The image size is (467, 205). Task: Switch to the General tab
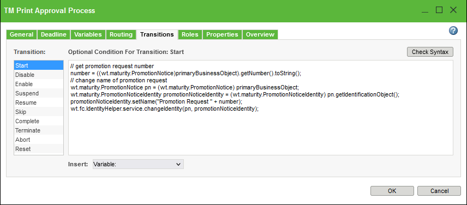[x=21, y=34]
